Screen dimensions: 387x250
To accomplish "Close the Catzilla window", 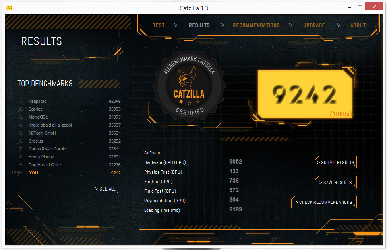I will [374, 6].
